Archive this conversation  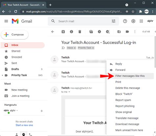[63, 32]
